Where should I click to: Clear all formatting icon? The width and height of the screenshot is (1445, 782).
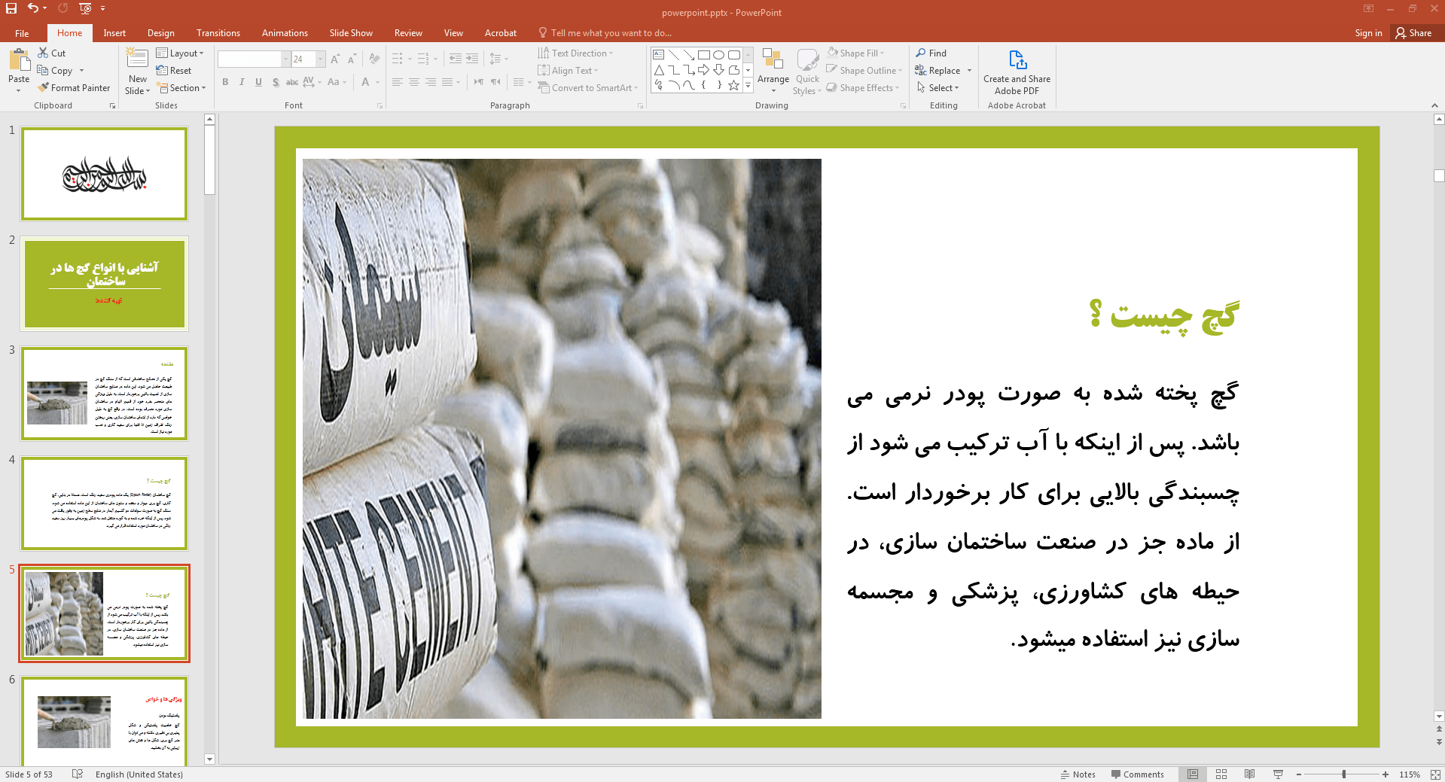374,59
